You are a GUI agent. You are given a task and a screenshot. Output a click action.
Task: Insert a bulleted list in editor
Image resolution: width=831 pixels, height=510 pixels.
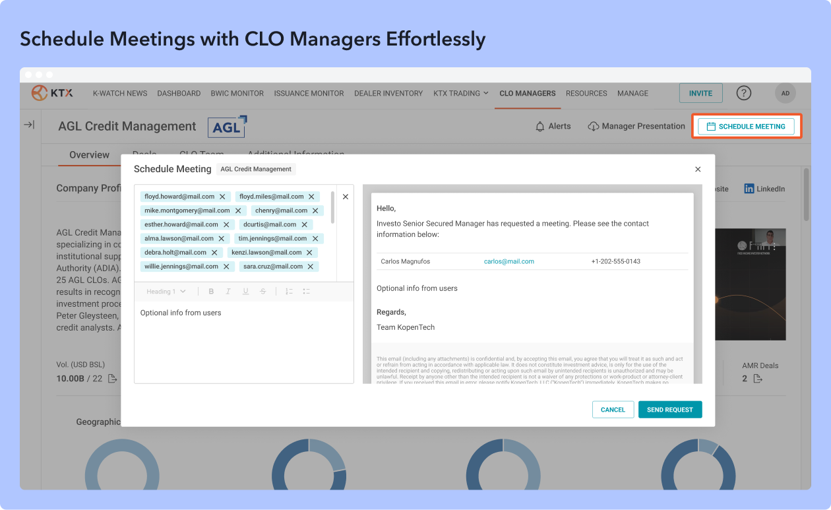pyautogui.click(x=306, y=292)
